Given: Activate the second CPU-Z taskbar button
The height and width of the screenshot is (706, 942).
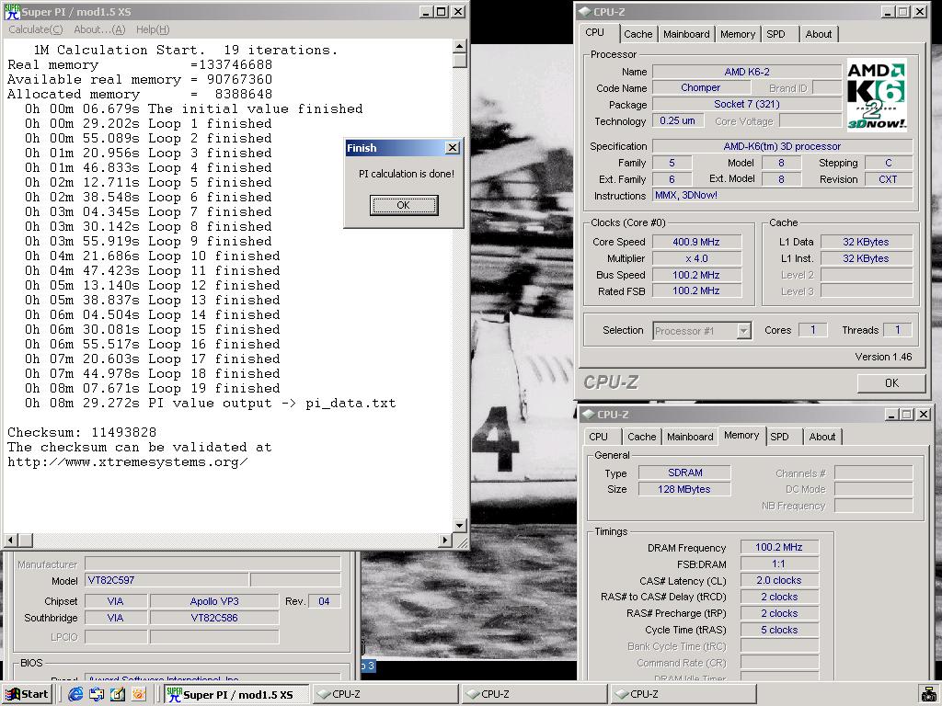Looking at the screenshot, I should [x=534, y=694].
